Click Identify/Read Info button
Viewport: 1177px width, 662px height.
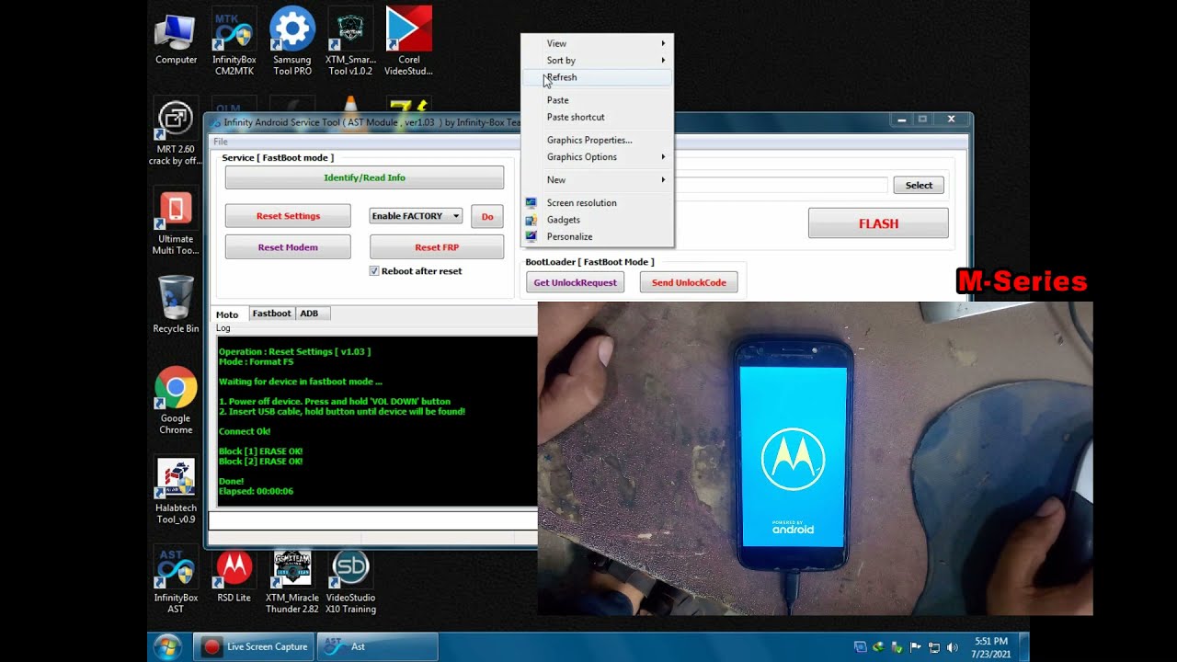click(x=364, y=177)
